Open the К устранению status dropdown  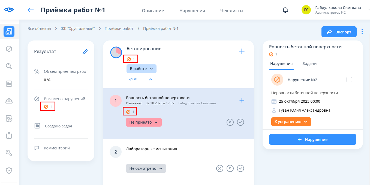(x=291, y=122)
